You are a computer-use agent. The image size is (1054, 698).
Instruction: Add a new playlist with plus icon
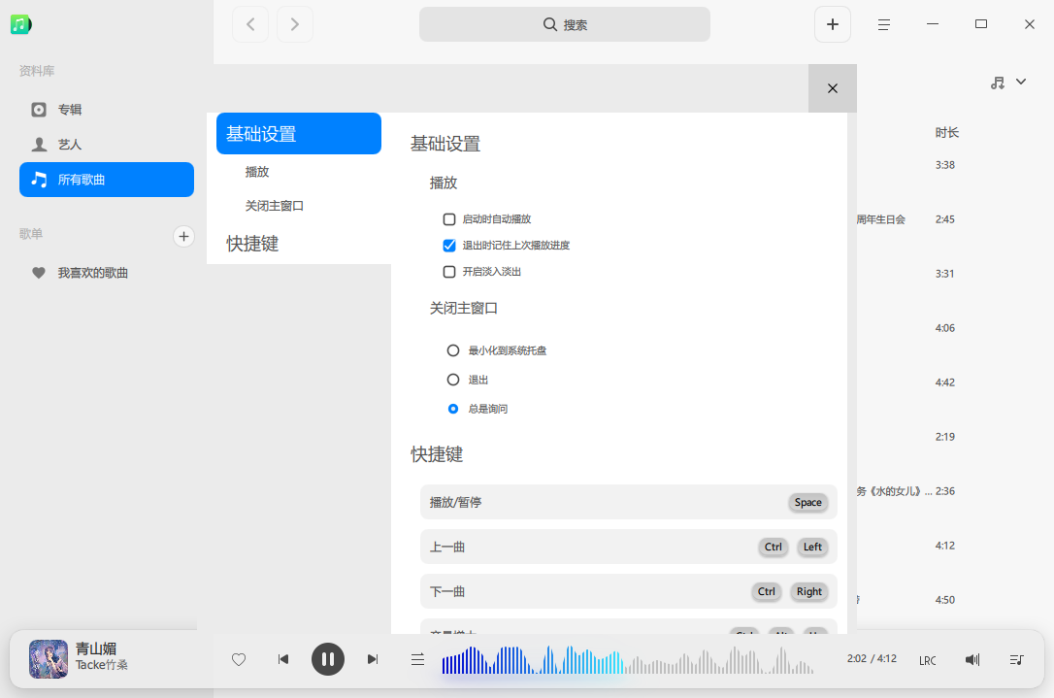(183, 236)
